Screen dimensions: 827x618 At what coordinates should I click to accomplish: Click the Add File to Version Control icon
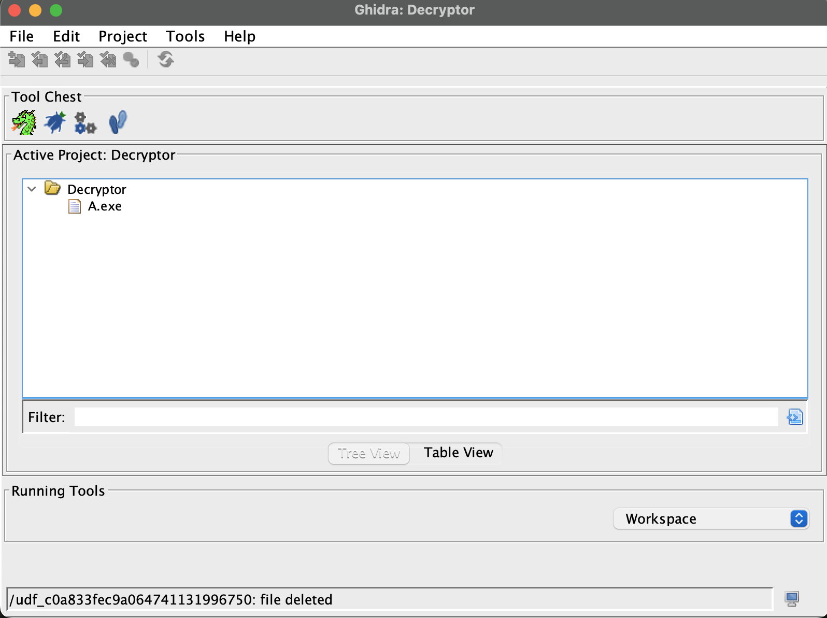17,60
